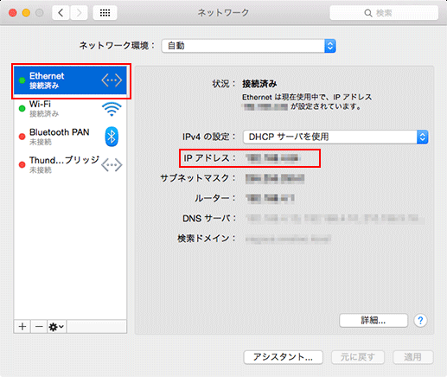Click the Wi-Fi signal icon
The width and height of the screenshot is (447, 377).
[x=112, y=109]
